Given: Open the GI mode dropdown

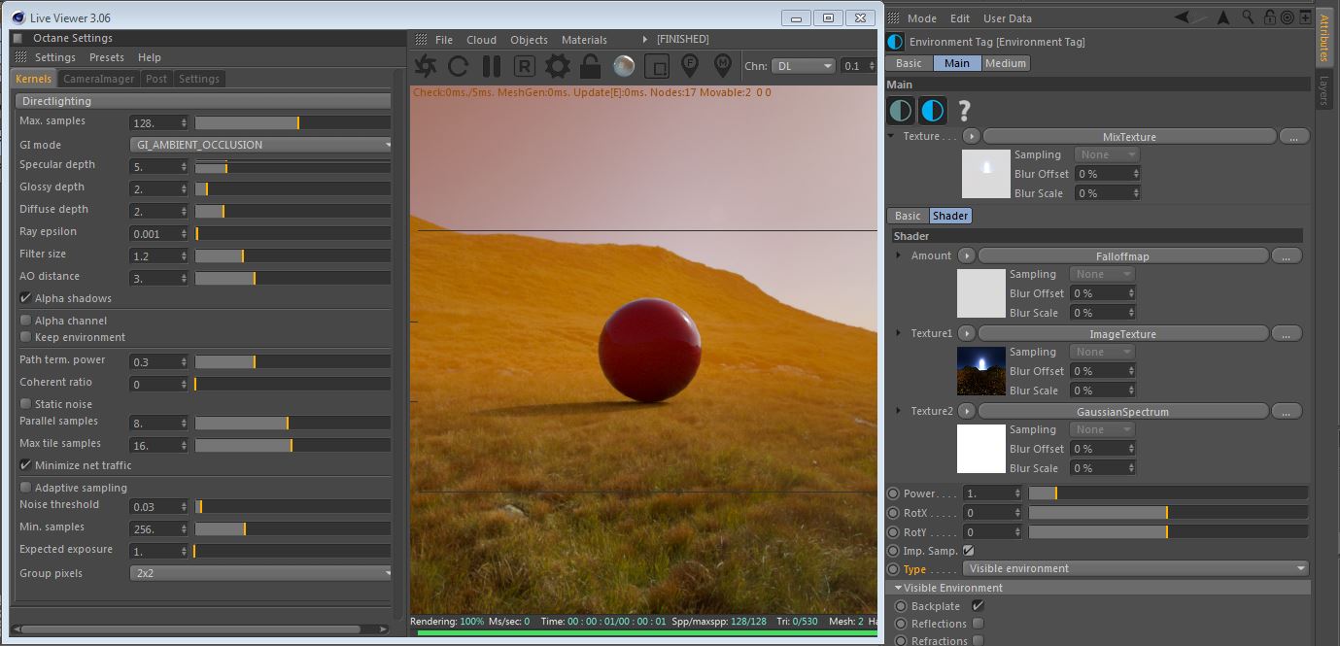Looking at the screenshot, I should coord(260,145).
